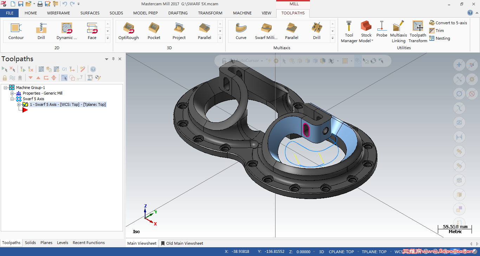This screenshot has width=480, height=256.
Task: Open the Levels manager tab
Action: [x=63, y=243]
